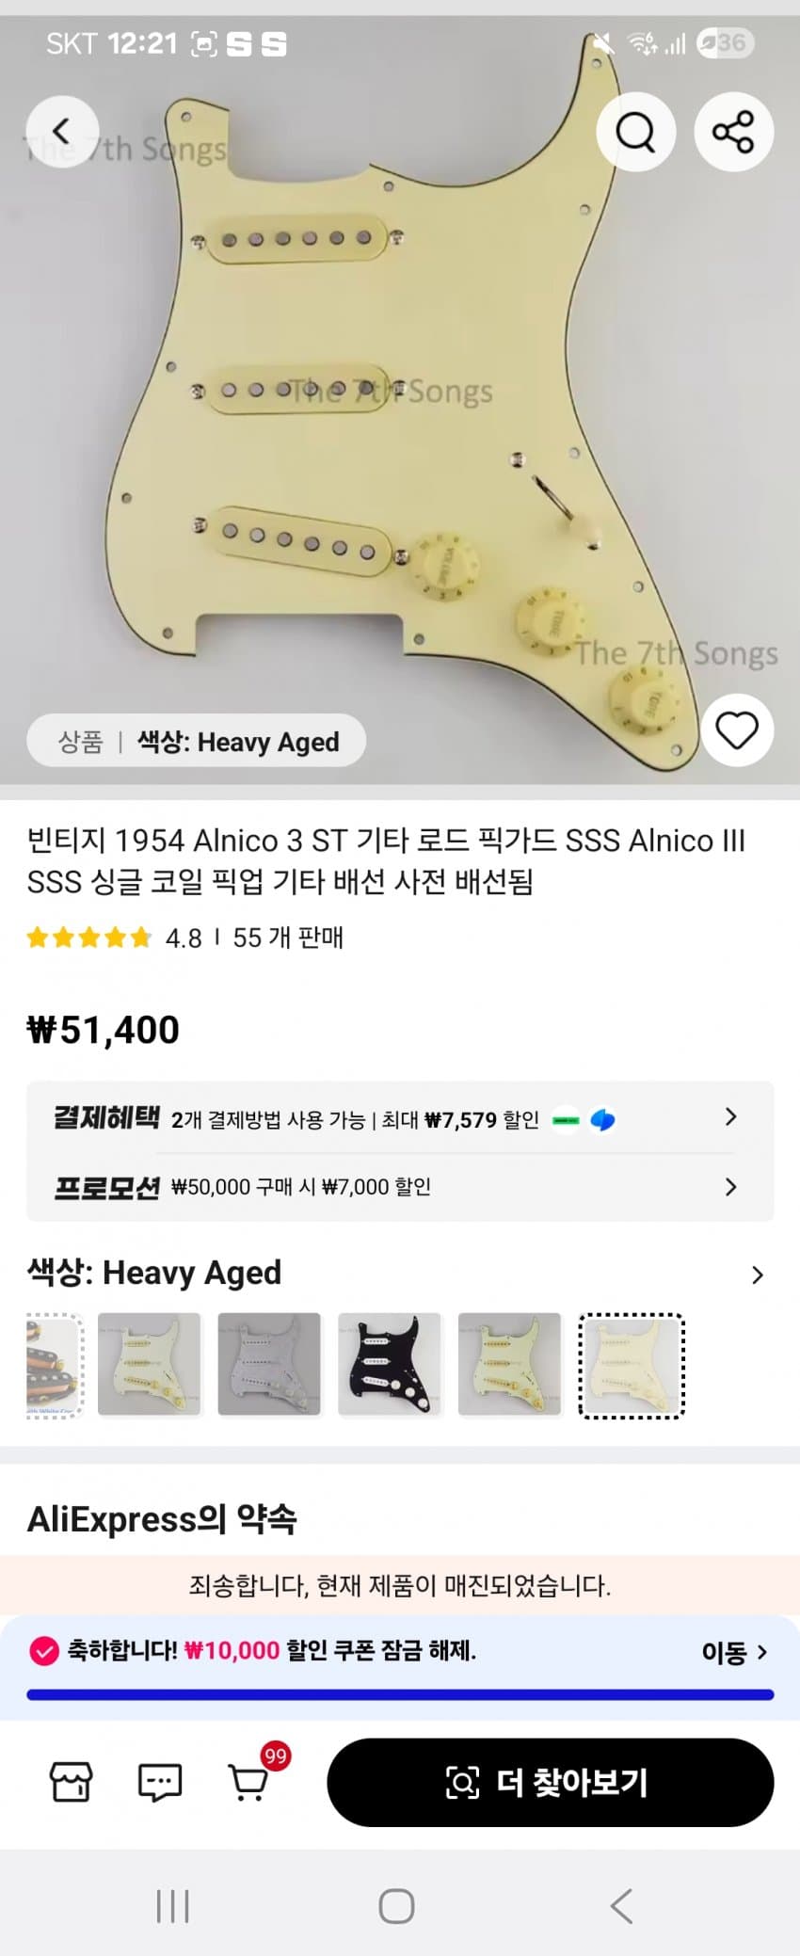
Task: Tap the 상품 tab pill on image
Action: click(80, 742)
